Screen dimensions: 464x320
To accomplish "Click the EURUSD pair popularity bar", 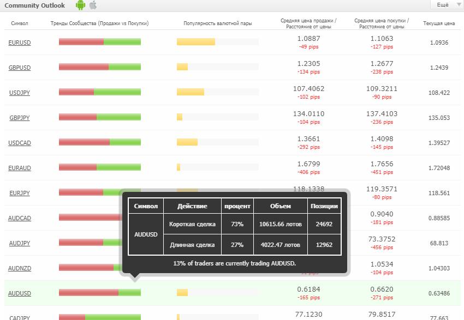I will coord(217,42).
